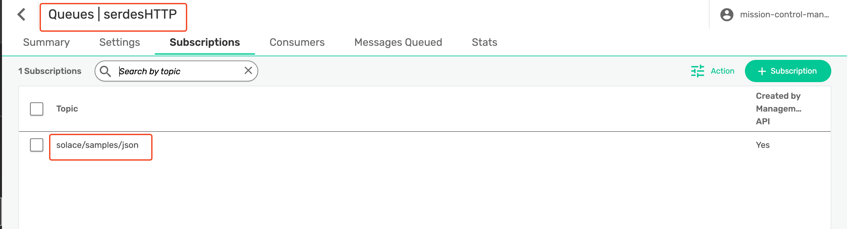Click the Topic column header
The image size is (847, 229).
tap(67, 109)
